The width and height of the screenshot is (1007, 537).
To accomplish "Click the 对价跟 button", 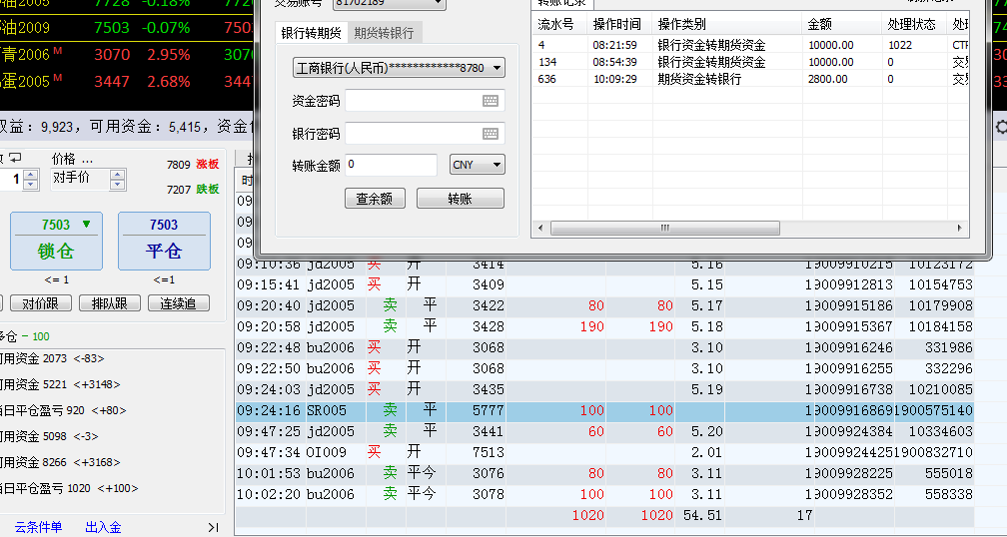I will tap(40, 303).
